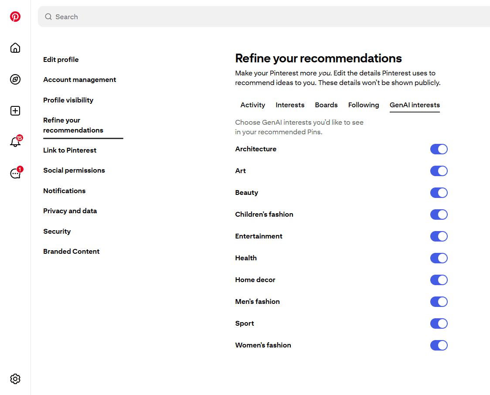Toggle Children's fashion interest off
Image resolution: width=490 pixels, height=395 pixels.
[439, 215]
